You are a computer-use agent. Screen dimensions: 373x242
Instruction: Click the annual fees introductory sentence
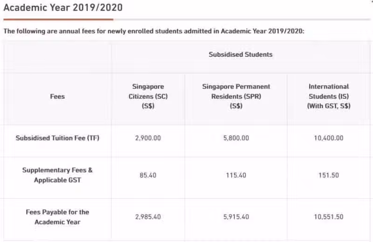point(154,31)
